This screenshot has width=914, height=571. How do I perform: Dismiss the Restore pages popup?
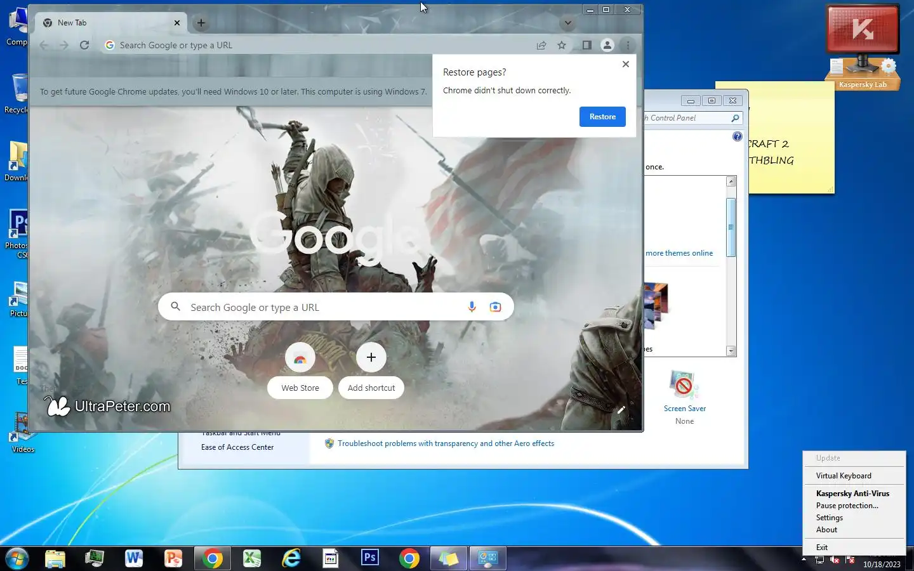626,64
